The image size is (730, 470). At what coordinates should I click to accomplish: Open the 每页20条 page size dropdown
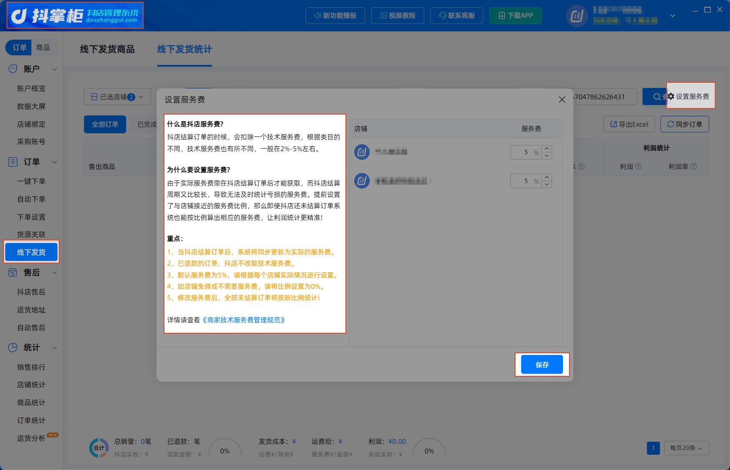pos(686,448)
